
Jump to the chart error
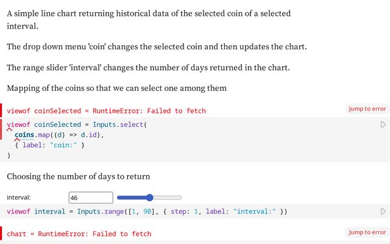click(367, 232)
